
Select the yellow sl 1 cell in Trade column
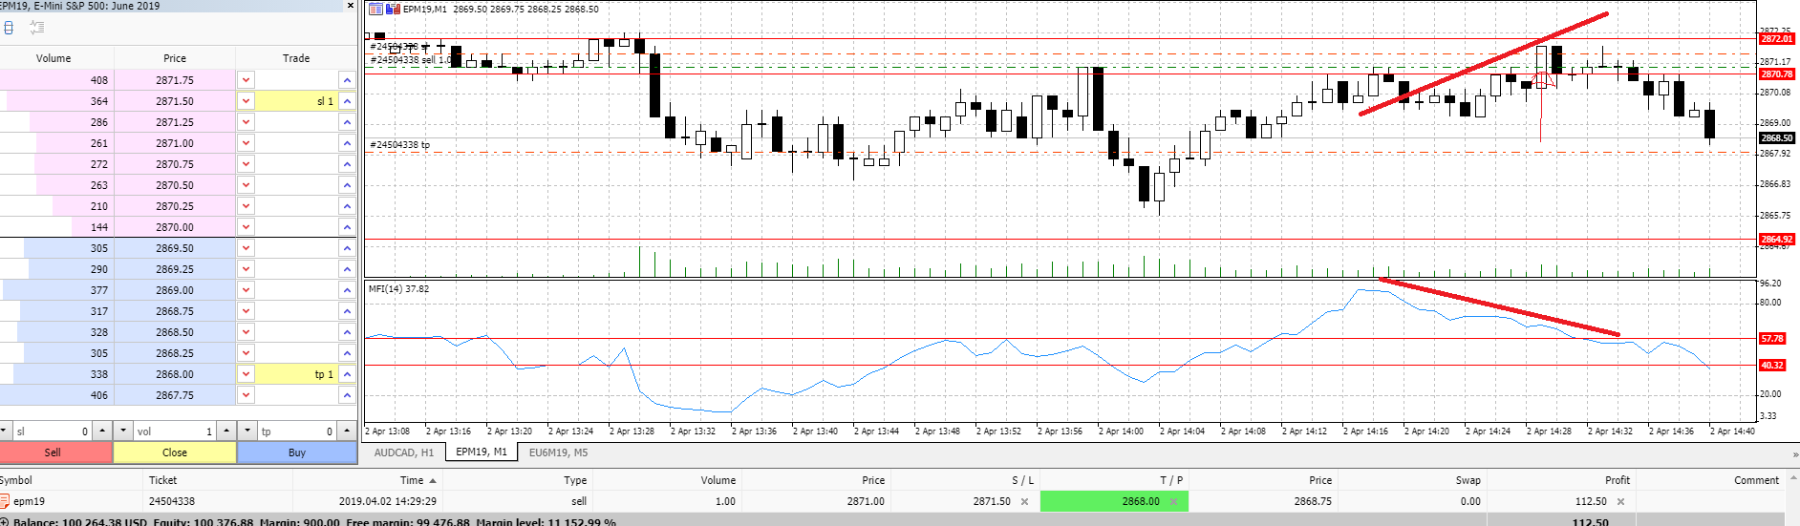click(x=296, y=101)
